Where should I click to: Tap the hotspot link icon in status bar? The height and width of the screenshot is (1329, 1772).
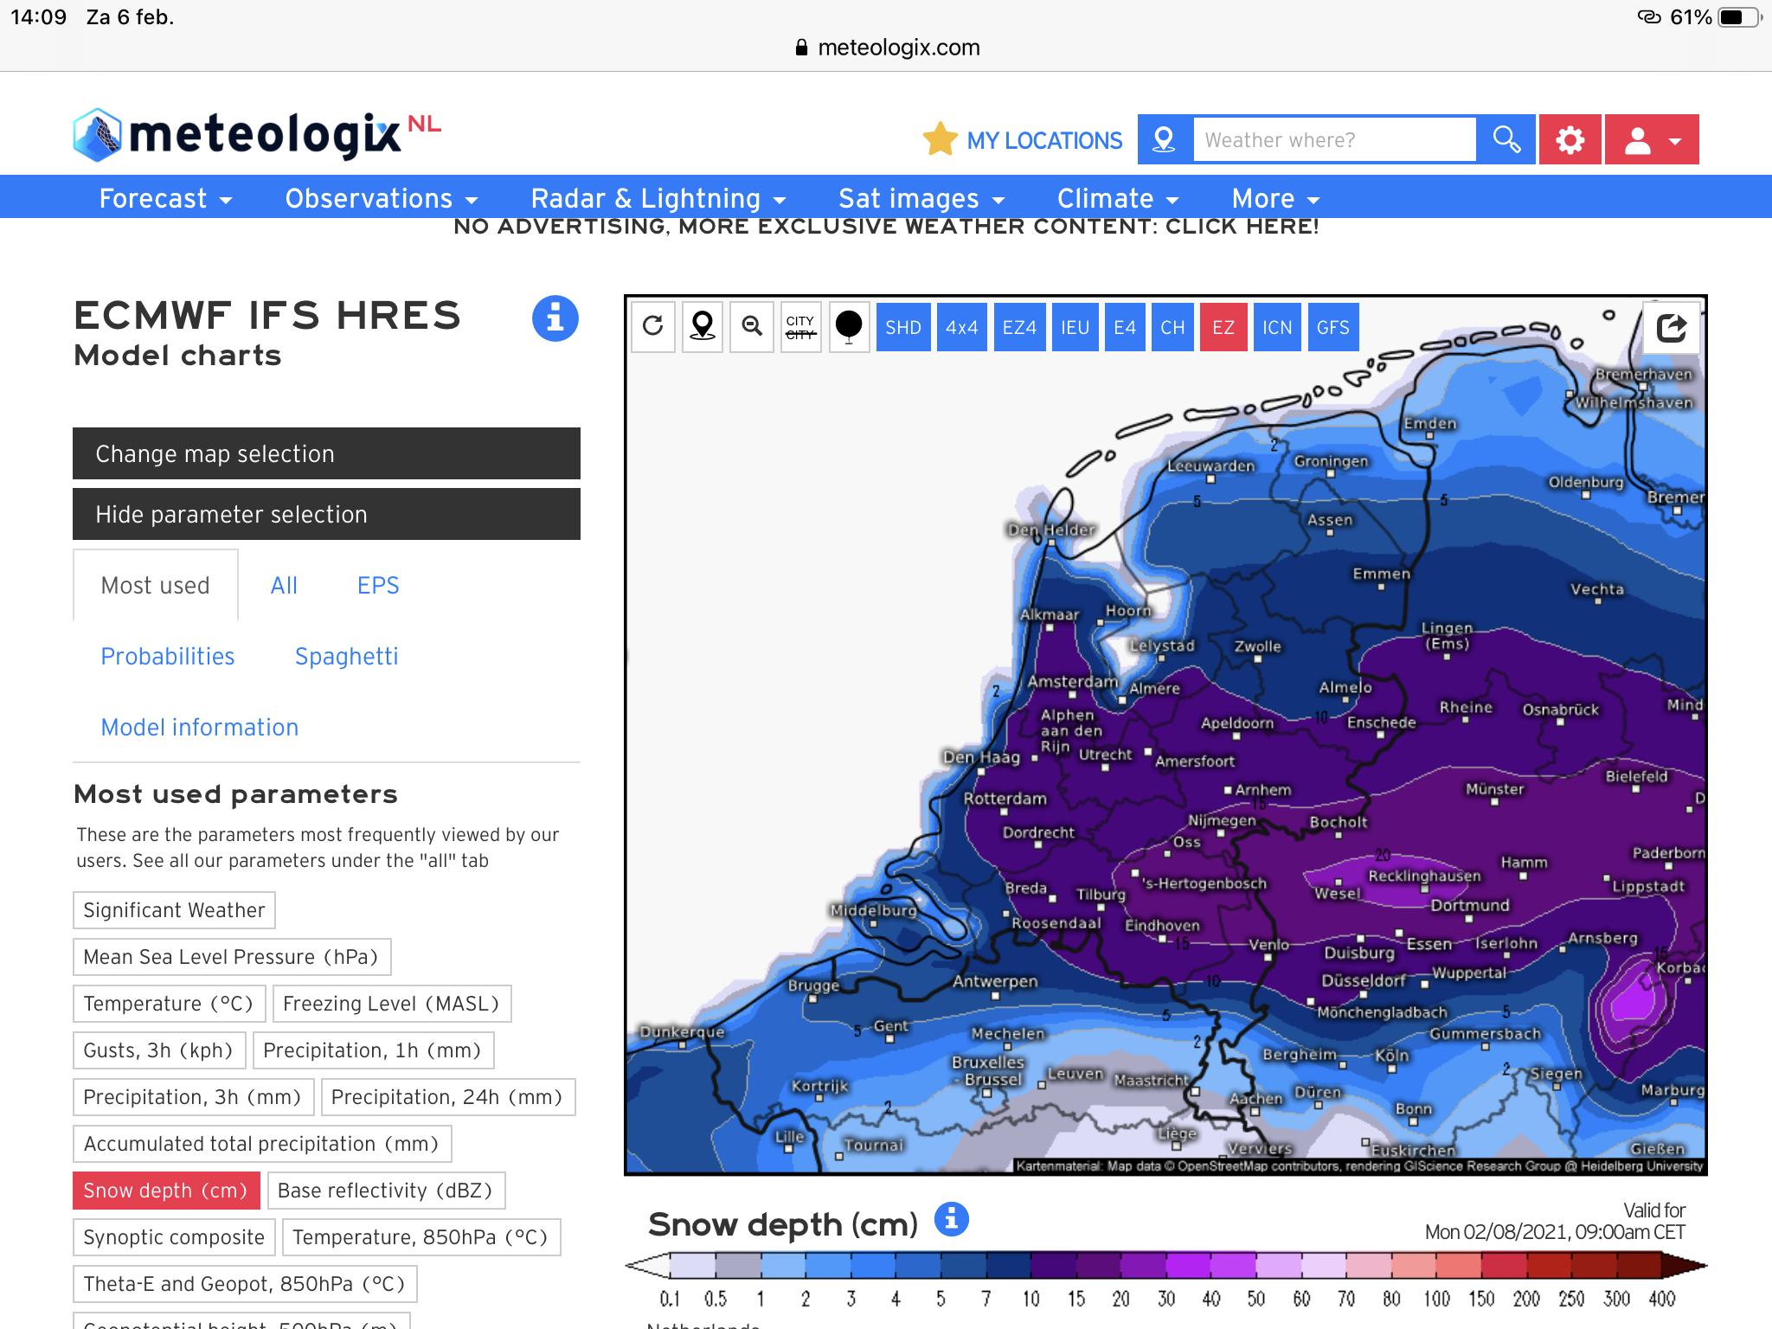point(1650,17)
